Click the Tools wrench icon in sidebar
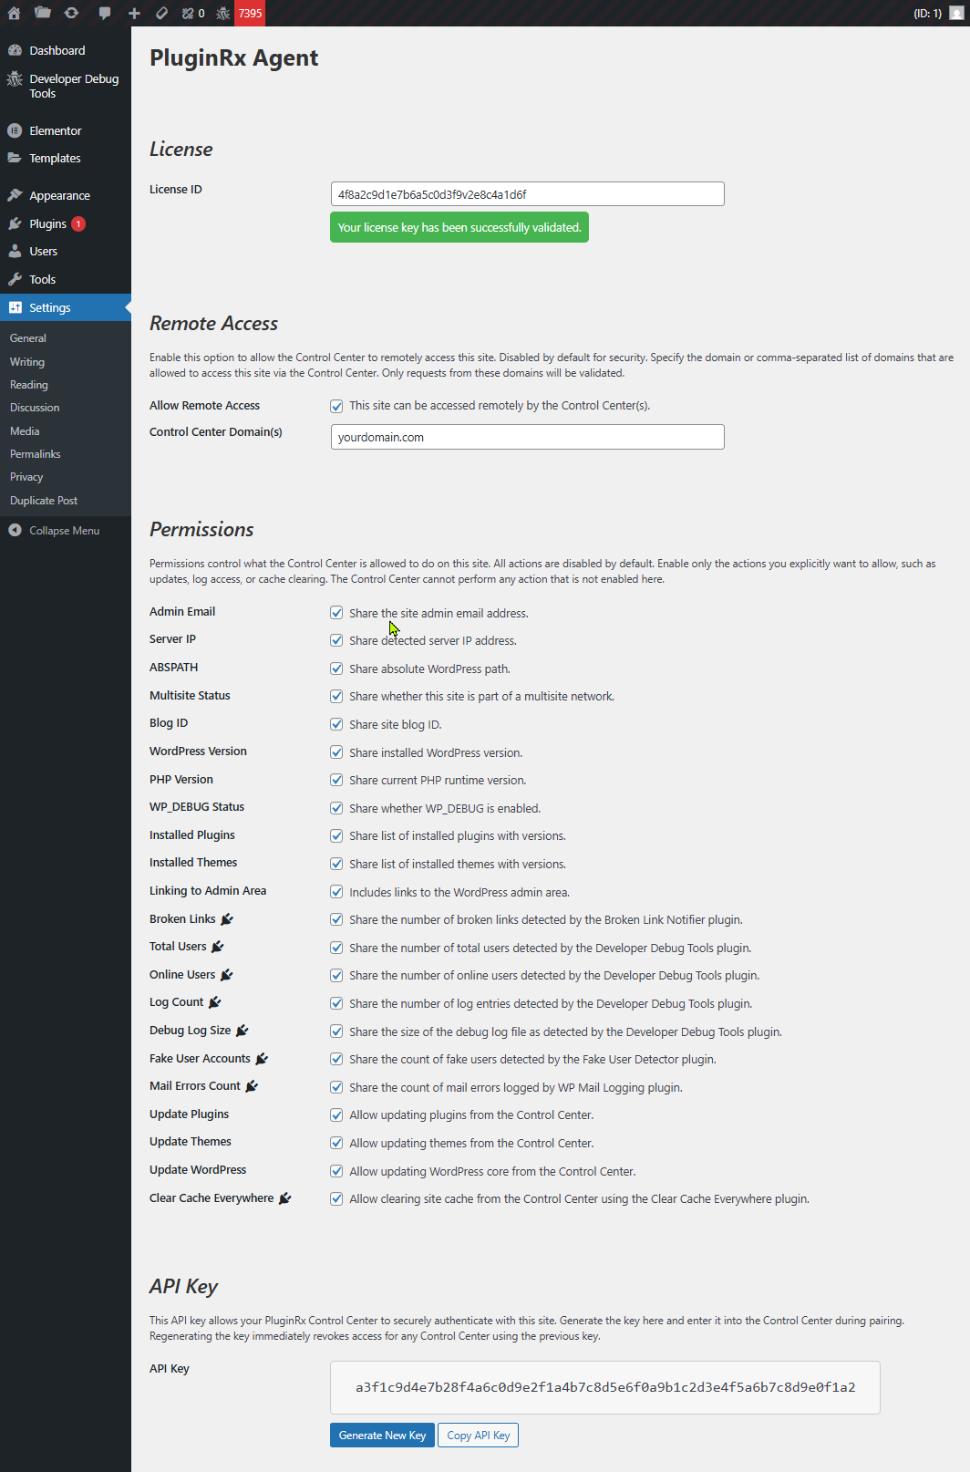Viewport: 970px width, 1472px height. coord(15,279)
